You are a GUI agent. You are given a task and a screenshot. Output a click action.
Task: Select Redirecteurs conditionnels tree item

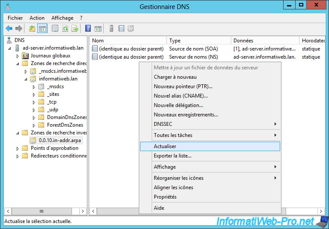[x=59, y=156]
